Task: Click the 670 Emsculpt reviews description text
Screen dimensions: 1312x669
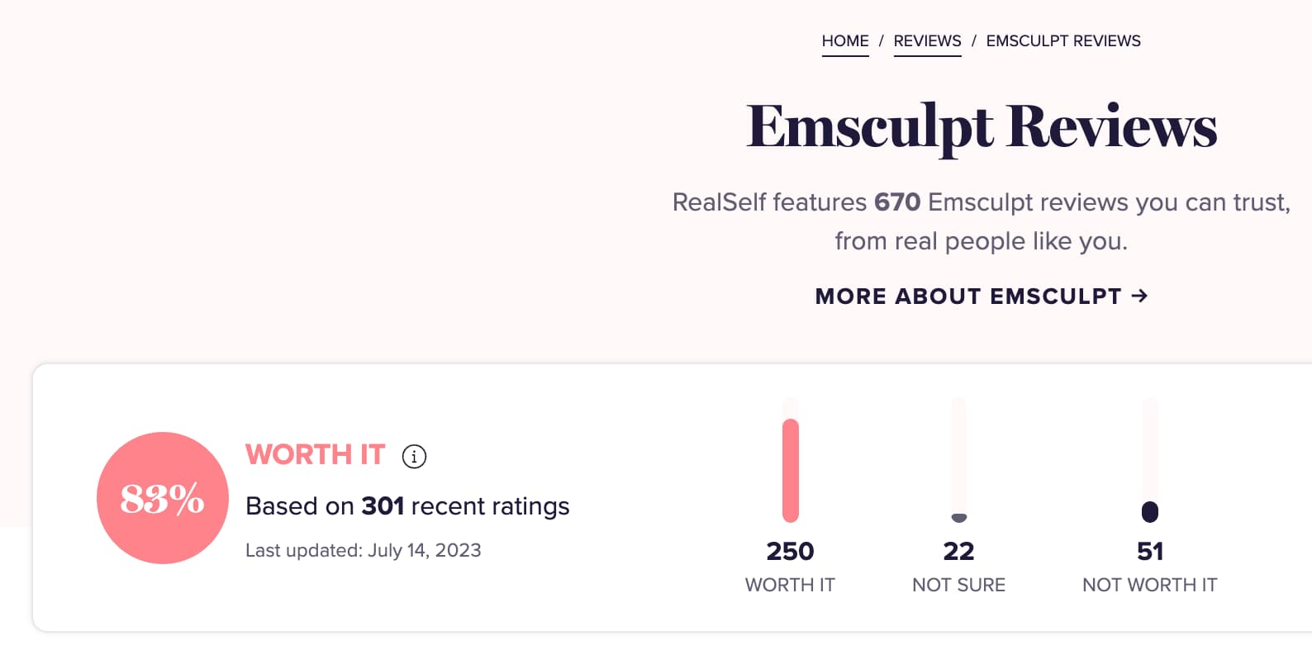Action: tap(982, 221)
